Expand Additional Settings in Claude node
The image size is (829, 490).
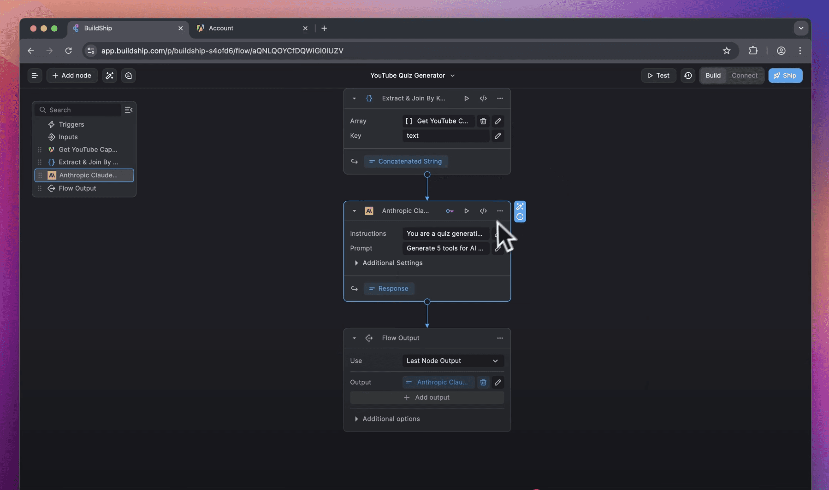pos(388,263)
